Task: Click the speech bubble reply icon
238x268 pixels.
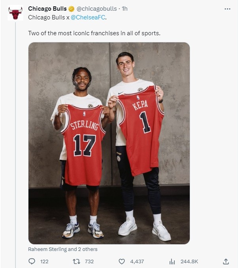Action: [32, 261]
